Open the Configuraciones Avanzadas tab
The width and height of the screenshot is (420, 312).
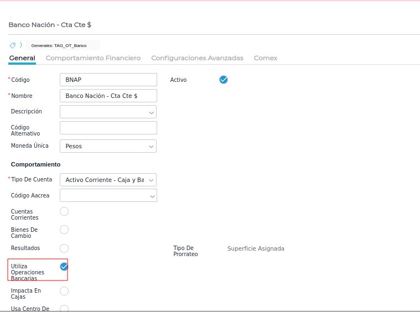pos(197,58)
